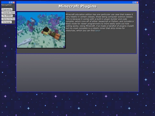155x116 pixels.
Task: Maximize the Navigation window
Action: 12,3
